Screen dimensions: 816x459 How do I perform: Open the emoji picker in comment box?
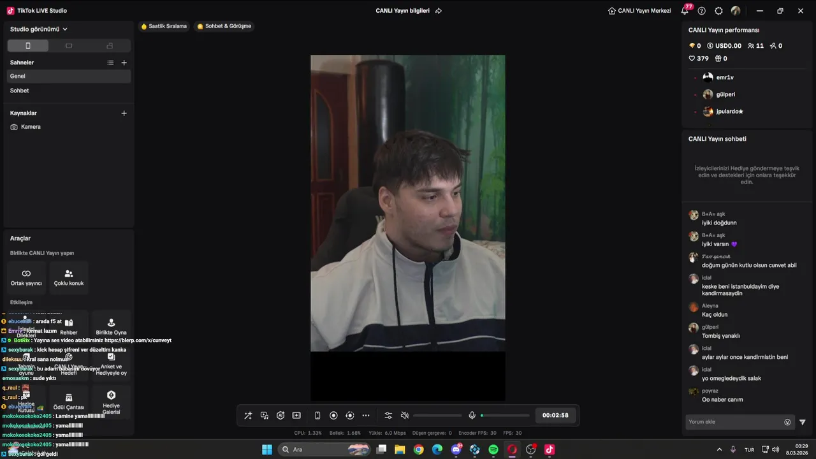[787, 422]
